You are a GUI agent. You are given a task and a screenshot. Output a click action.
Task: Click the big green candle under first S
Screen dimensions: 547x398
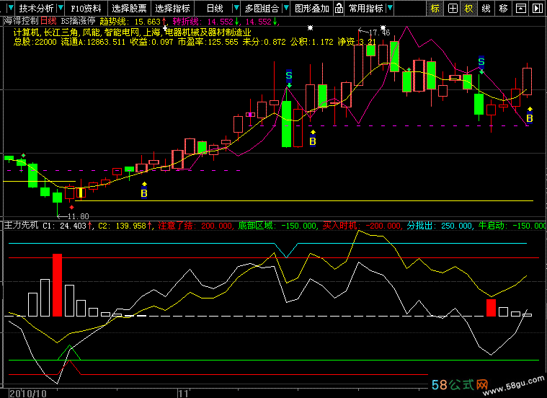pyautogui.click(x=286, y=124)
